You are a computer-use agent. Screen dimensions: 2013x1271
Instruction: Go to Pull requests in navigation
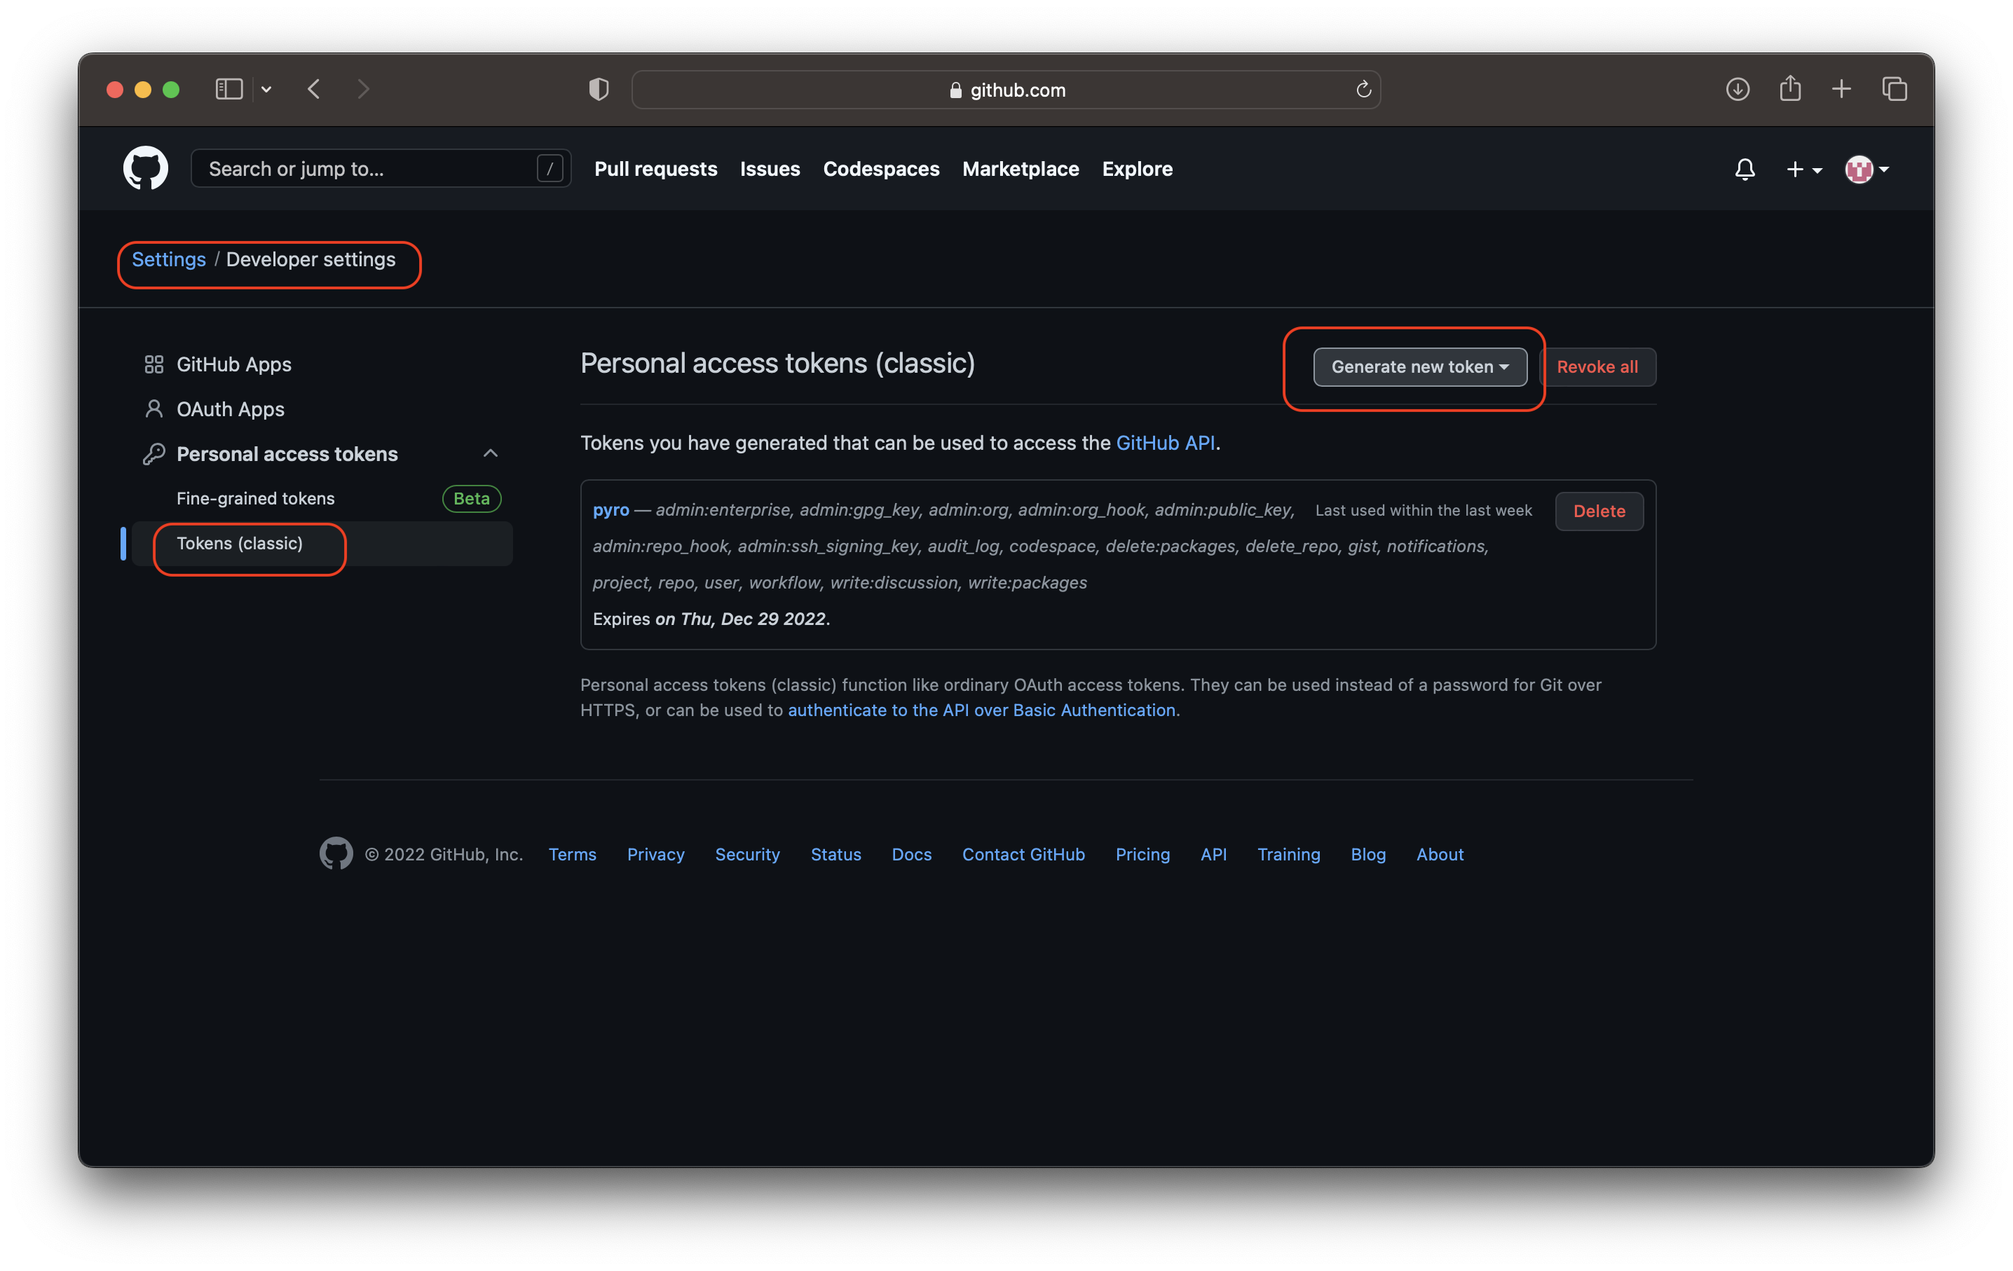[655, 169]
